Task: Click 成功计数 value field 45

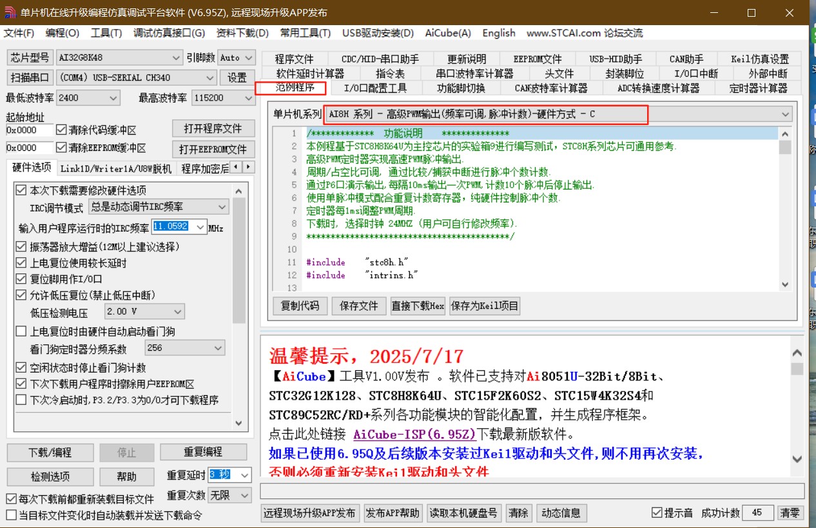Action: click(758, 513)
